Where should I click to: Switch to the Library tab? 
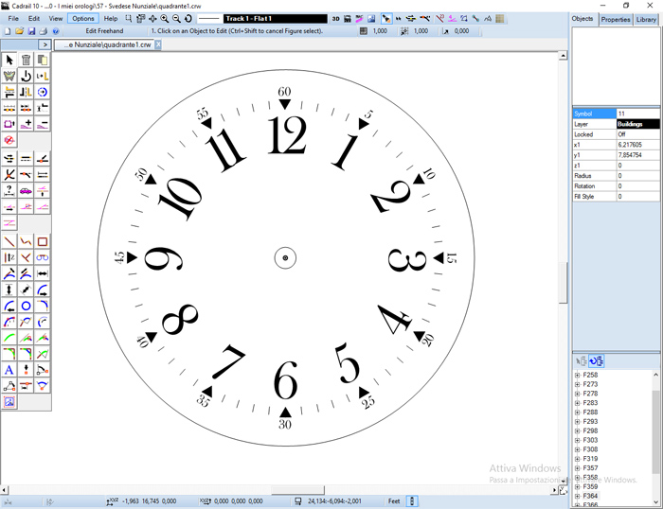pos(647,19)
